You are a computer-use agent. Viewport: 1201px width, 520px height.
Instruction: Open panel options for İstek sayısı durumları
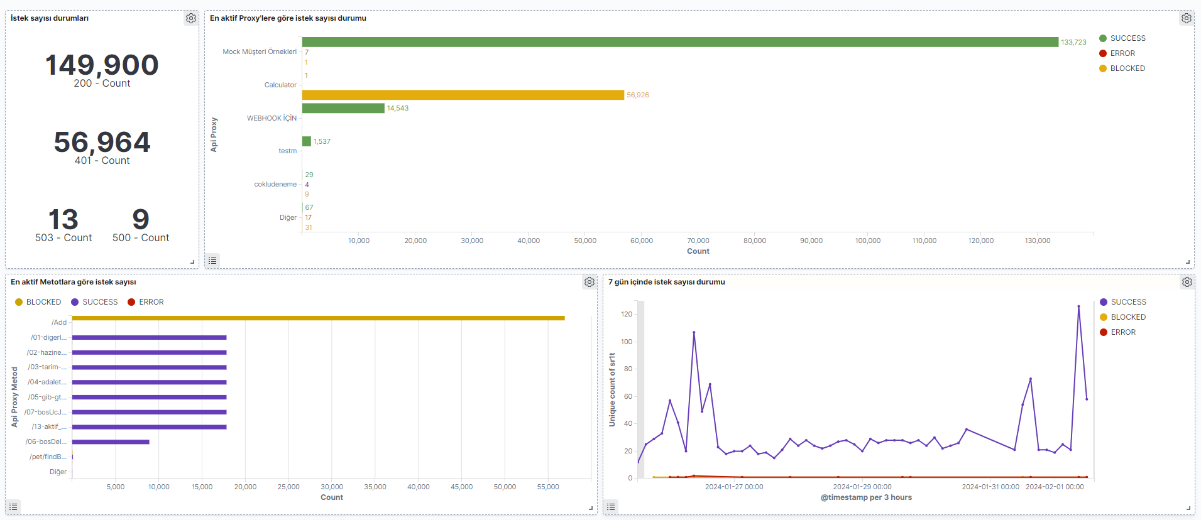191,19
